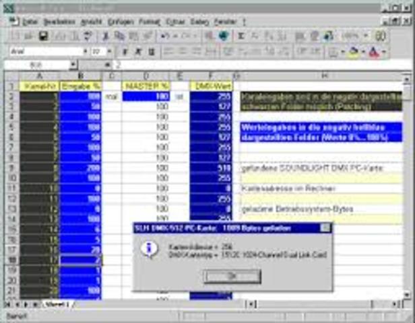
Task: Click the Merge and Center icon
Action: coord(211,52)
